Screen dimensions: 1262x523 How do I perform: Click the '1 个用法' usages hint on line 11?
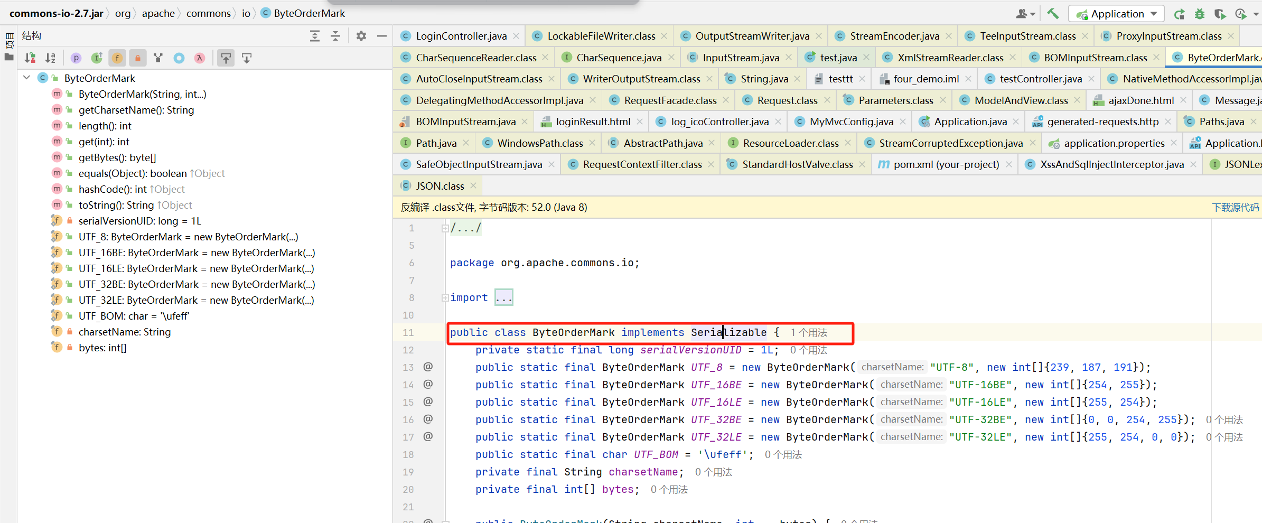pos(809,332)
